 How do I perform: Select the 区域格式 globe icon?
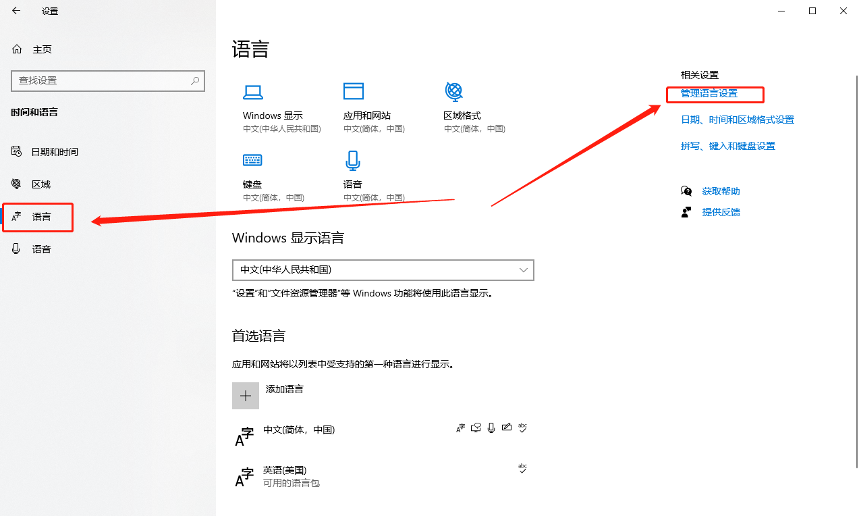pos(453,91)
